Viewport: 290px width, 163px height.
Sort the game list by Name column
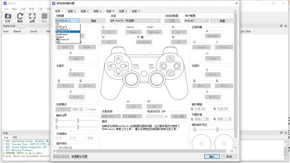coord(17,32)
